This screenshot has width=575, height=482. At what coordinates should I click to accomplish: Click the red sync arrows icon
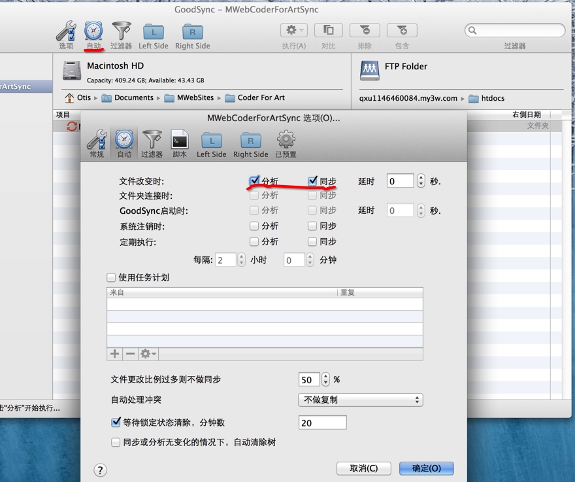pyautogui.click(x=72, y=126)
